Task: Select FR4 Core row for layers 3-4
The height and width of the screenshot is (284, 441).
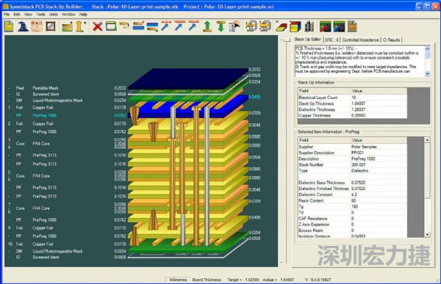Action: tap(67, 144)
